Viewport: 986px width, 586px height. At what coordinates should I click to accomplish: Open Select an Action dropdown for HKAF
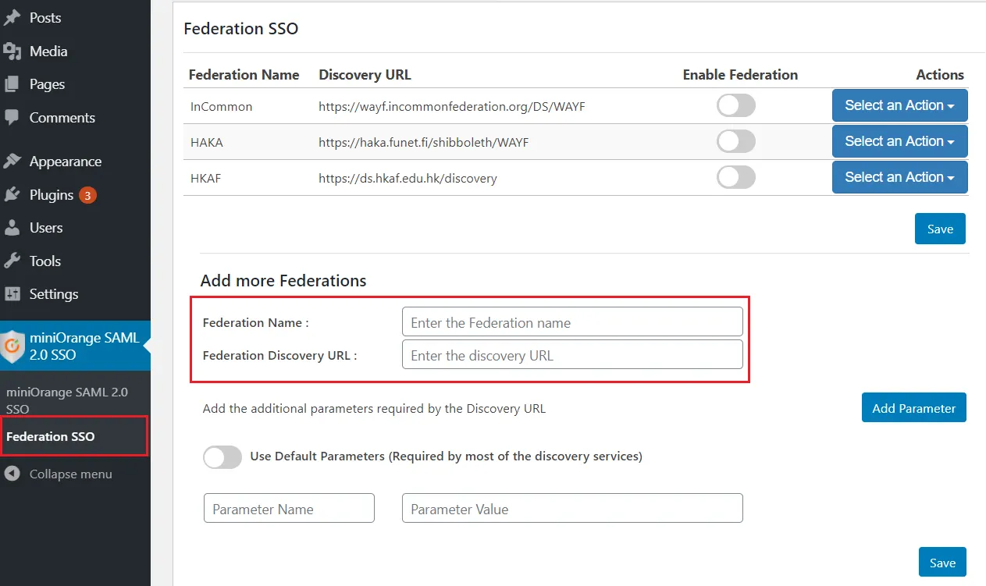[899, 177]
